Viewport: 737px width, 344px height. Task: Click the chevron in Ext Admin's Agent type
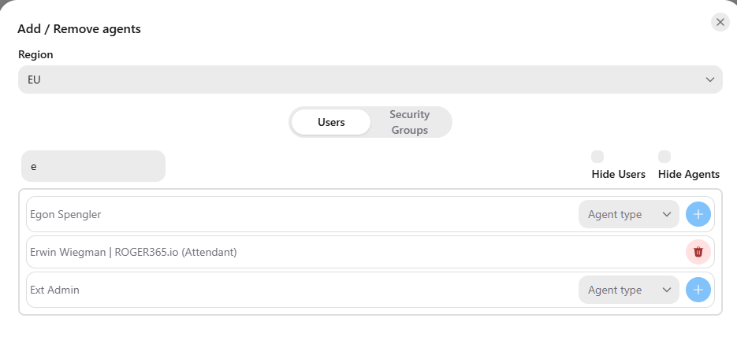(667, 290)
